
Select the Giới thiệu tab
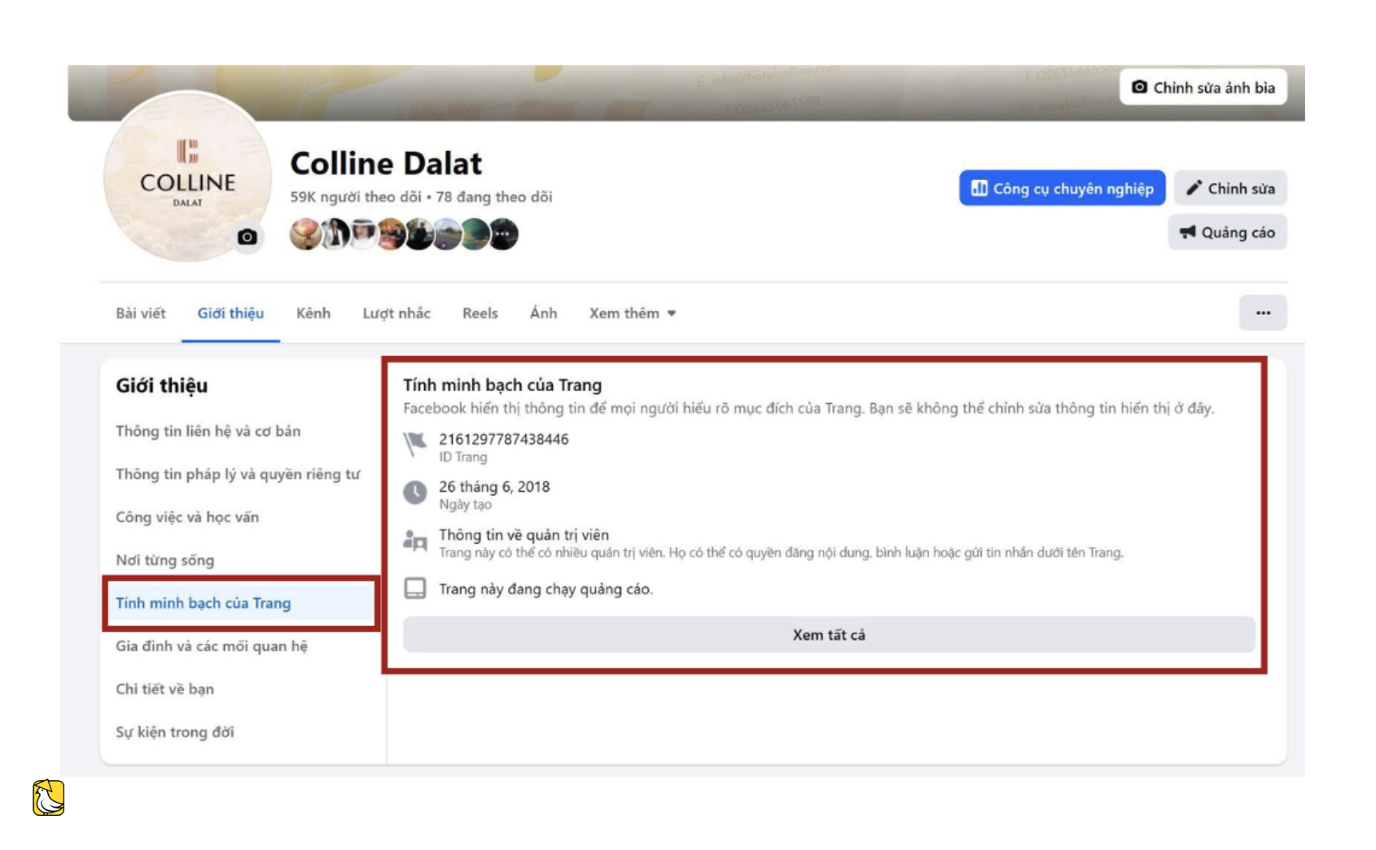[230, 313]
